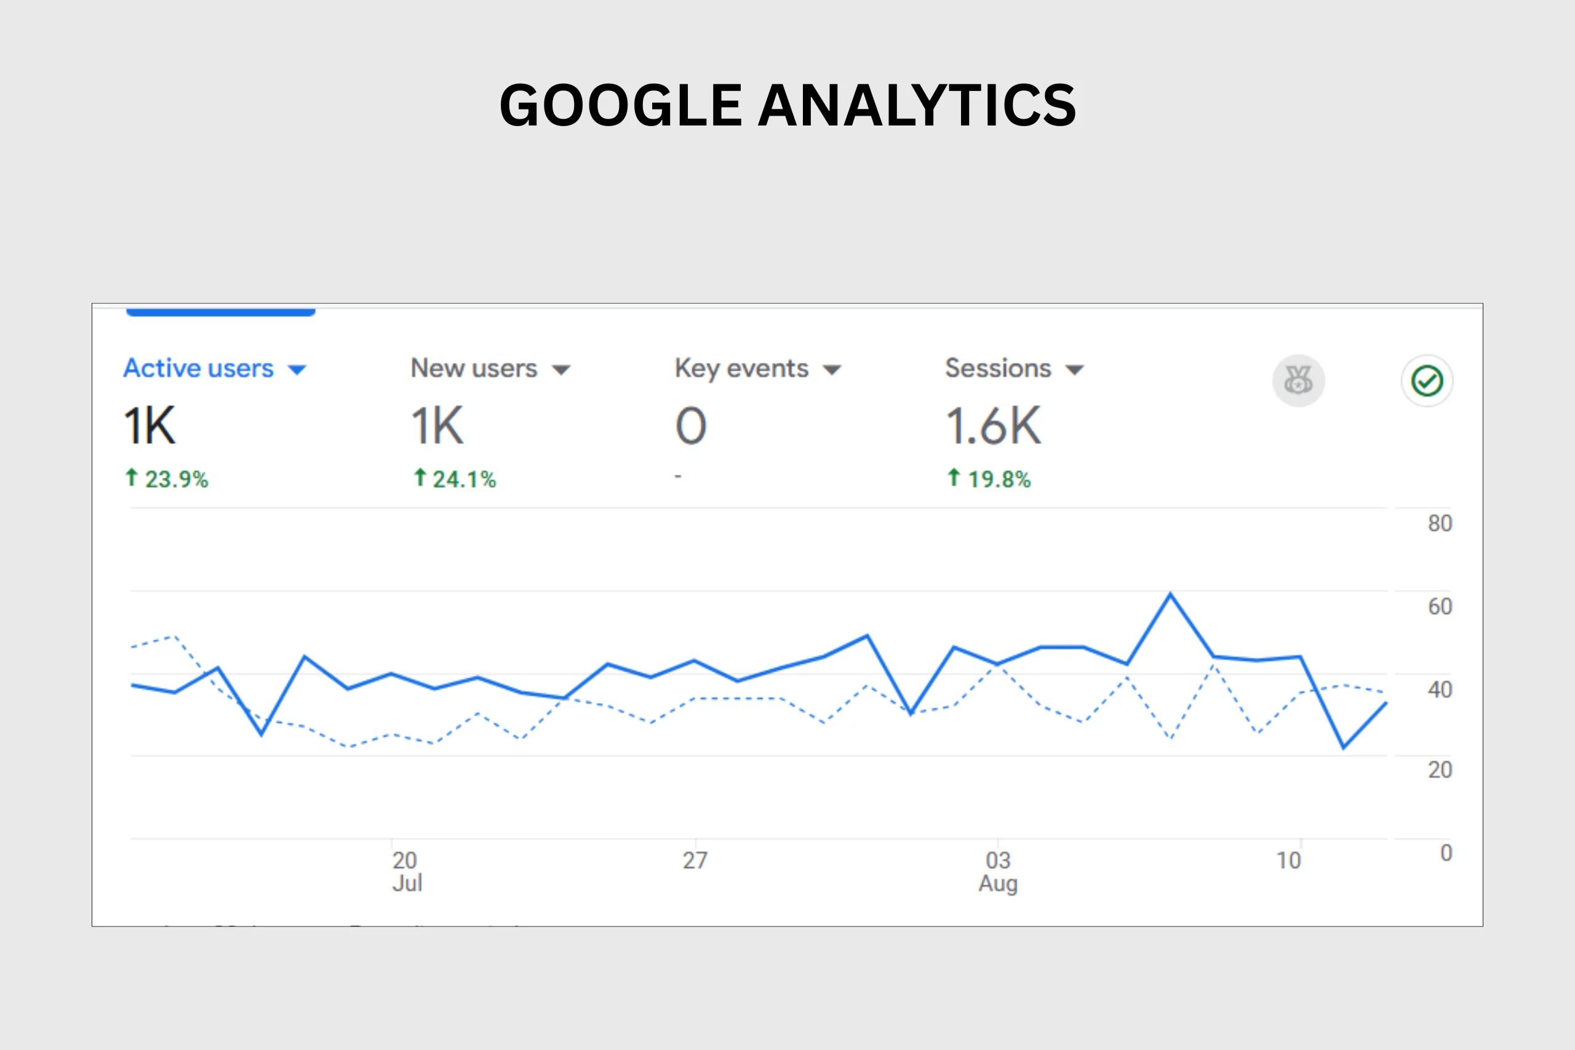The width and height of the screenshot is (1575, 1050).
Task: Open the Key events metric dropdown
Action: [831, 370]
